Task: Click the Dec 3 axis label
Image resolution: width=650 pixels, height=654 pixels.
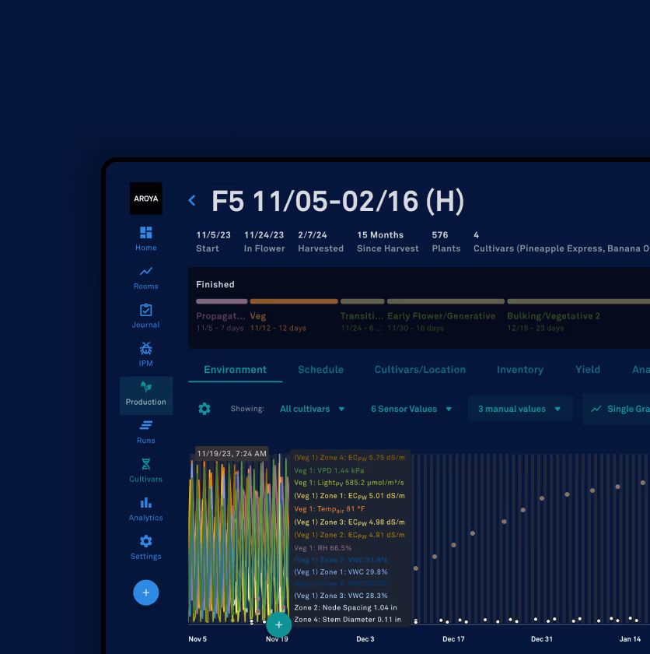Action: pos(365,639)
